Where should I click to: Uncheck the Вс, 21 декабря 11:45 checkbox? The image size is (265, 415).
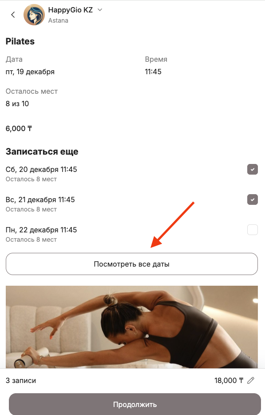tap(252, 200)
